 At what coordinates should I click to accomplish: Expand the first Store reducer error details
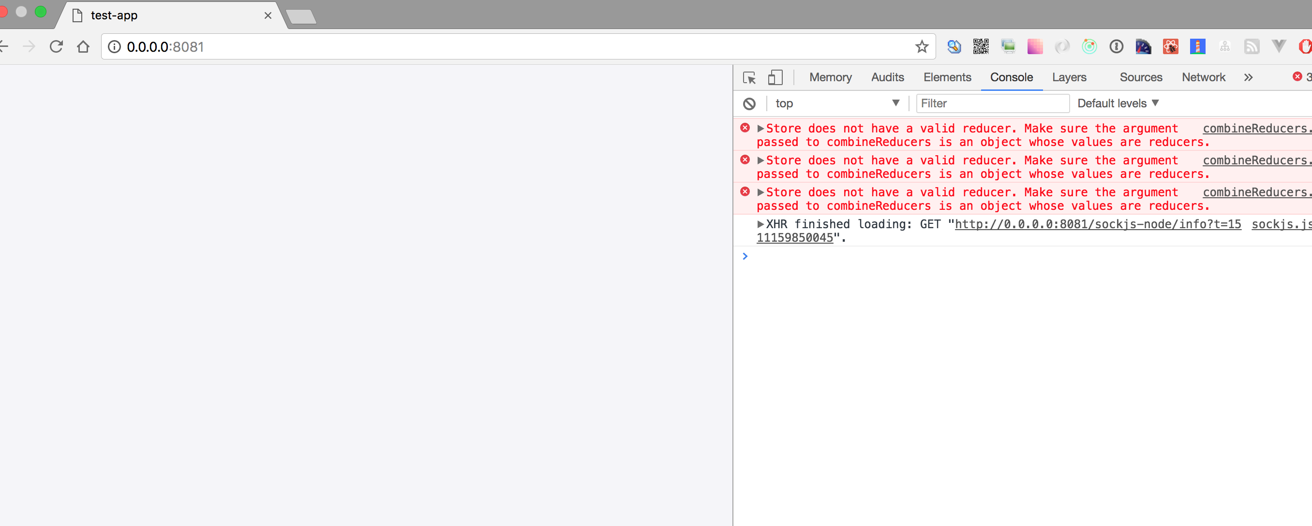click(760, 128)
